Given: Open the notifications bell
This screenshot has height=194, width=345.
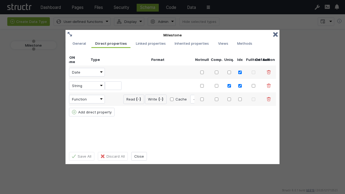Looking at the screenshot, I should click(x=337, y=7).
